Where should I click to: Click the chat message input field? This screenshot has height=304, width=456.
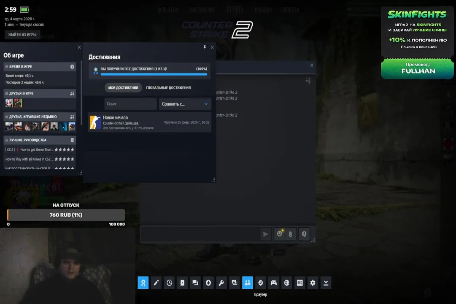point(201,234)
